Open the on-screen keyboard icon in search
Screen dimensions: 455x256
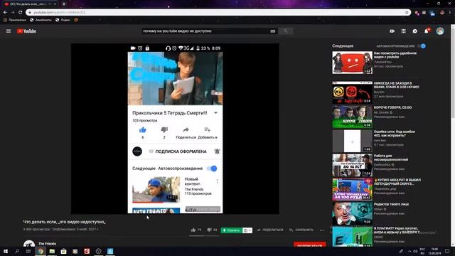pos(273,31)
